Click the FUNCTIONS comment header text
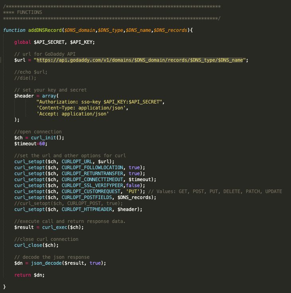 pyautogui.click(x=29, y=12)
